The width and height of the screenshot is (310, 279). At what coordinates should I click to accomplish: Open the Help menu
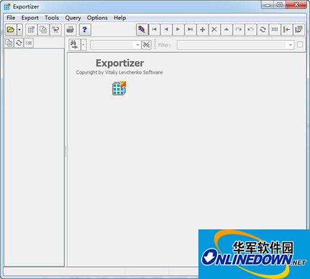coord(120,18)
